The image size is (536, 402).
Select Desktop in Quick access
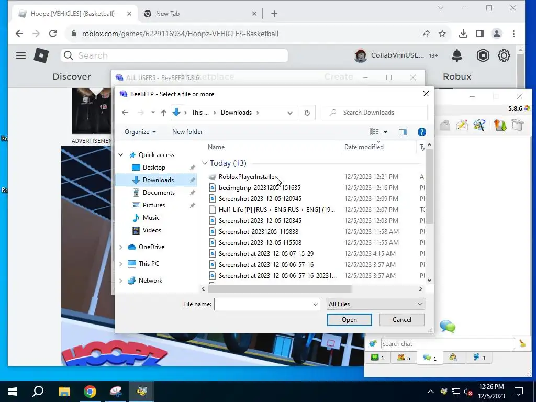pos(154,167)
